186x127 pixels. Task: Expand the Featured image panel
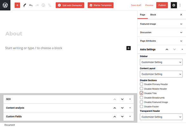tap(162, 24)
